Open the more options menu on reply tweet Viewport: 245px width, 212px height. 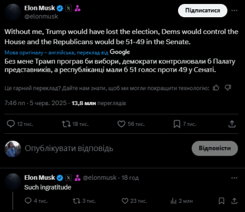(234, 178)
